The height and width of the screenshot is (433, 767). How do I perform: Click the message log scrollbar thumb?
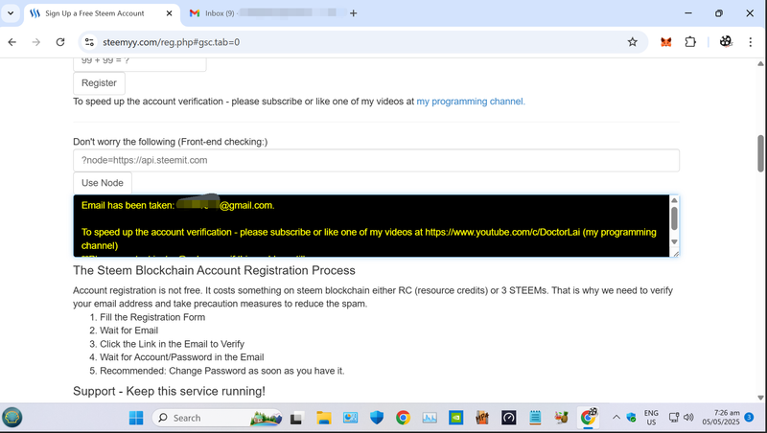[674, 218]
